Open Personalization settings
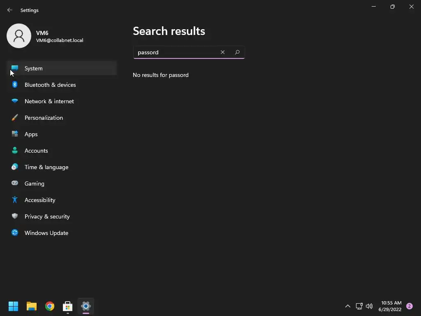This screenshot has height=316, width=421. click(62, 118)
